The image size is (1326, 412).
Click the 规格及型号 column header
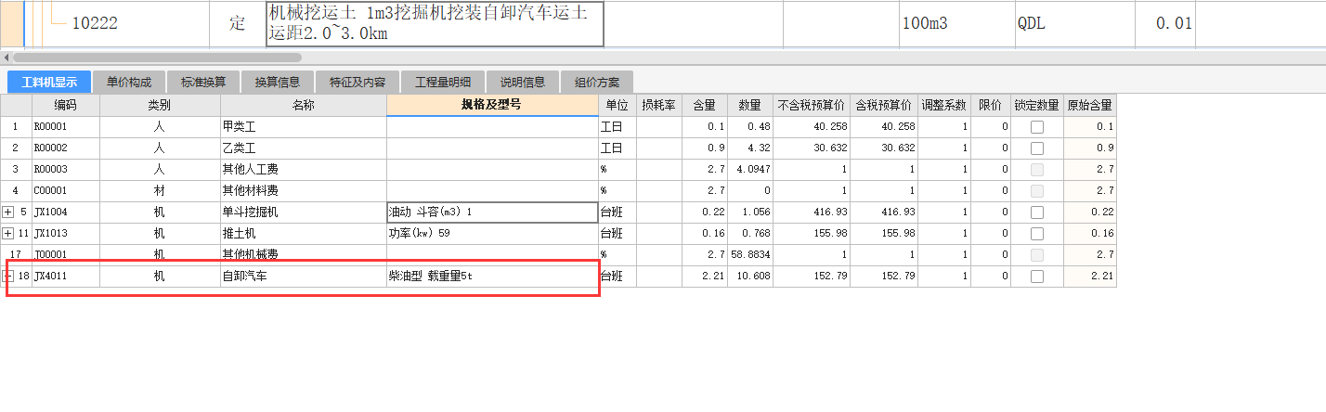pos(492,105)
